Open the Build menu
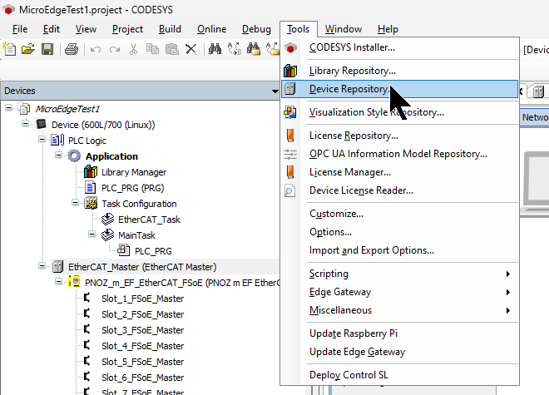This screenshot has height=395, width=549. pyautogui.click(x=170, y=29)
